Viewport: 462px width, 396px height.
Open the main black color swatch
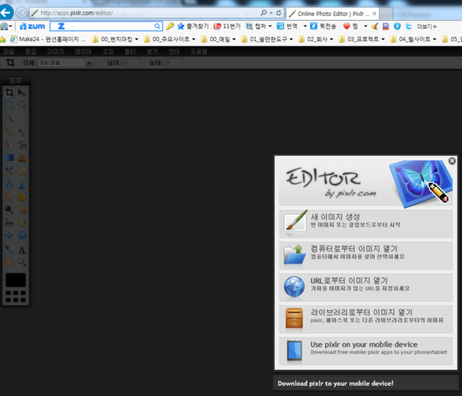16,279
